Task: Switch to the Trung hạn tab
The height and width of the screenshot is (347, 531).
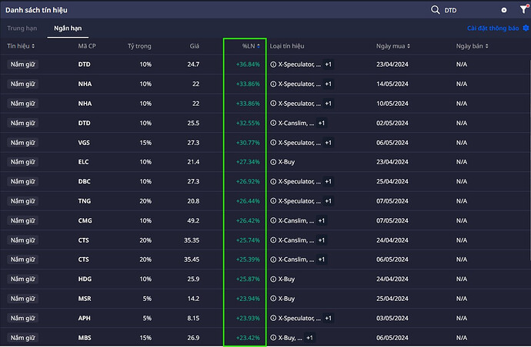Action: tap(22, 28)
